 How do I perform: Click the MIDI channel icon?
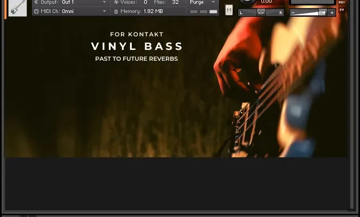click(36, 11)
